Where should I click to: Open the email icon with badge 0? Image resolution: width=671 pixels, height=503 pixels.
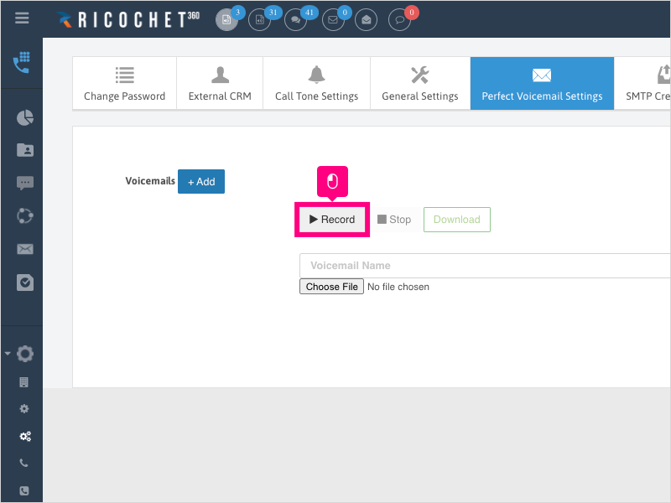332,19
